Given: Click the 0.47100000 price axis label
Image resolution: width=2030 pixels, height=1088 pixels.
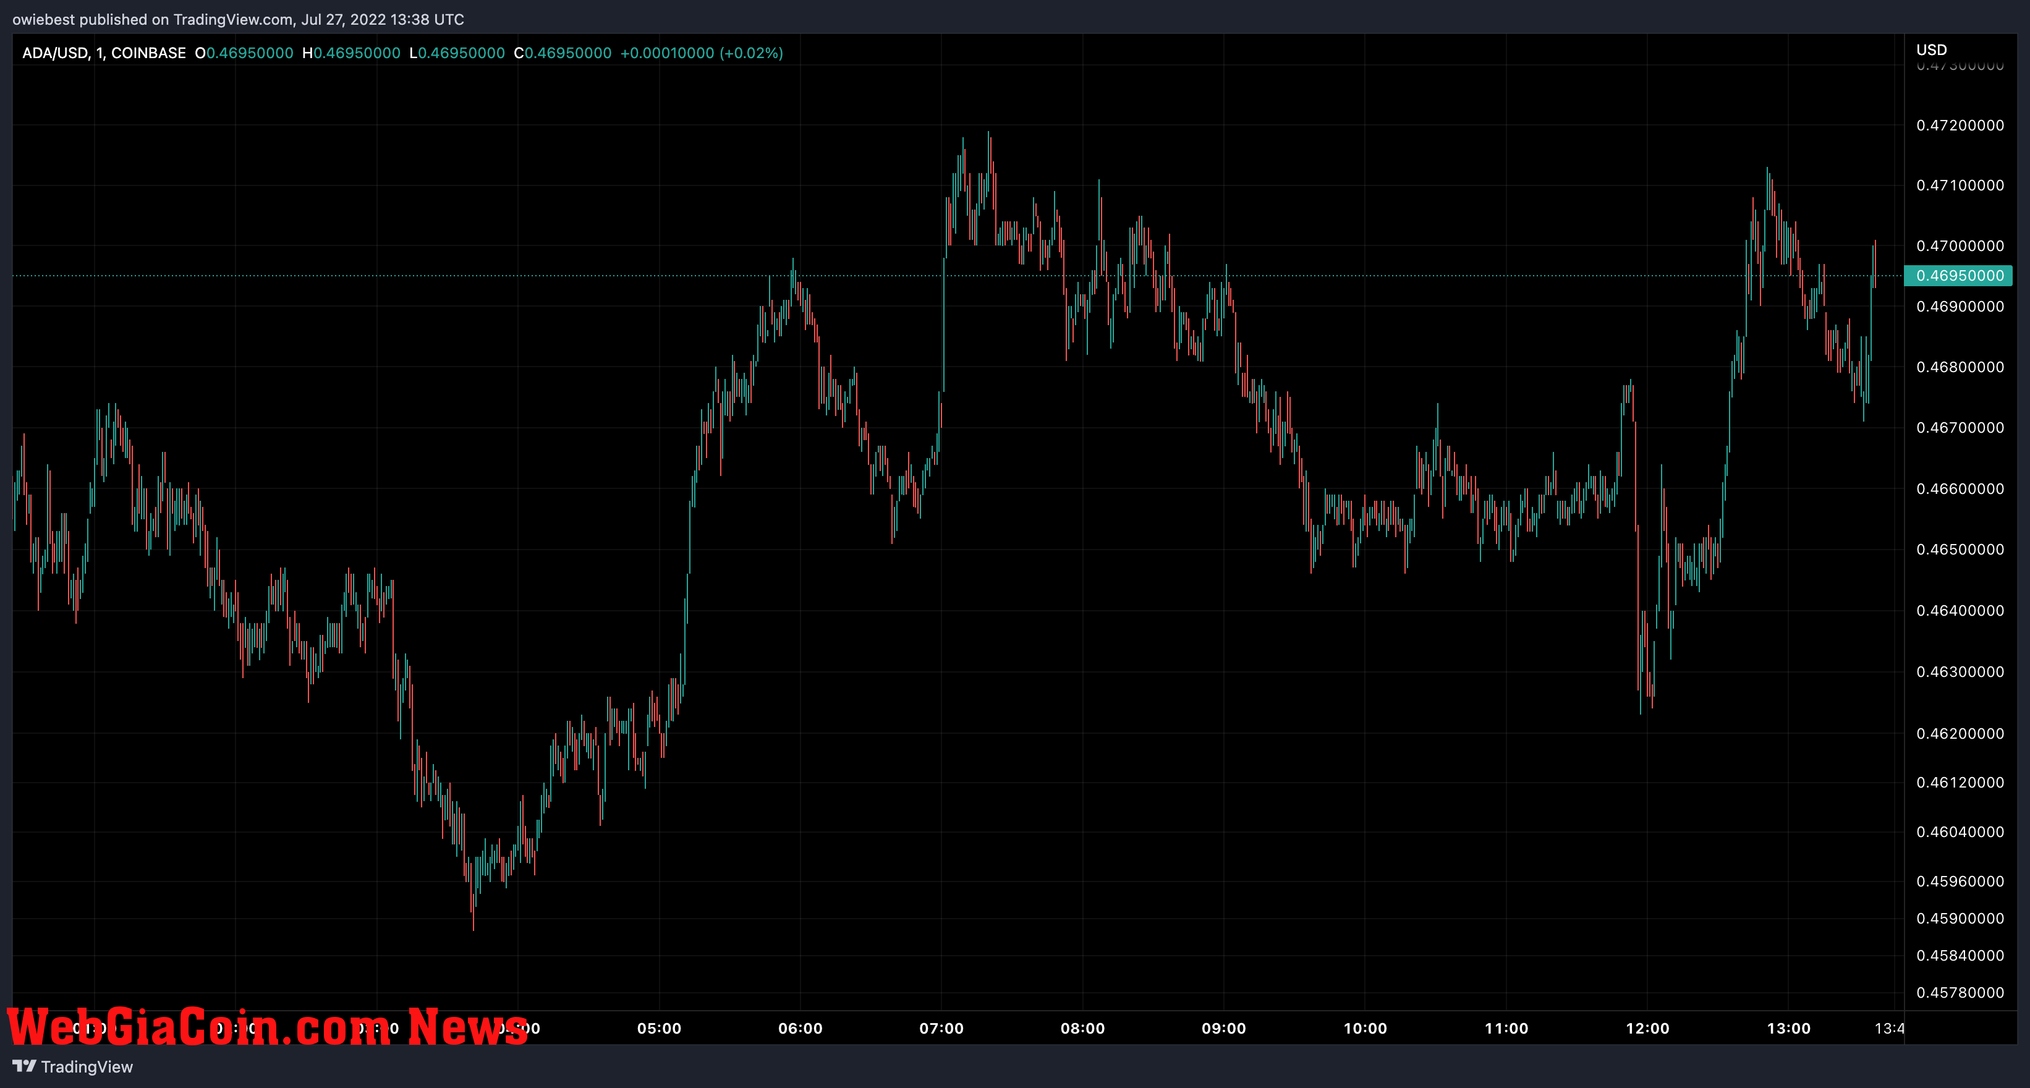Looking at the screenshot, I should coord(1960,185).
